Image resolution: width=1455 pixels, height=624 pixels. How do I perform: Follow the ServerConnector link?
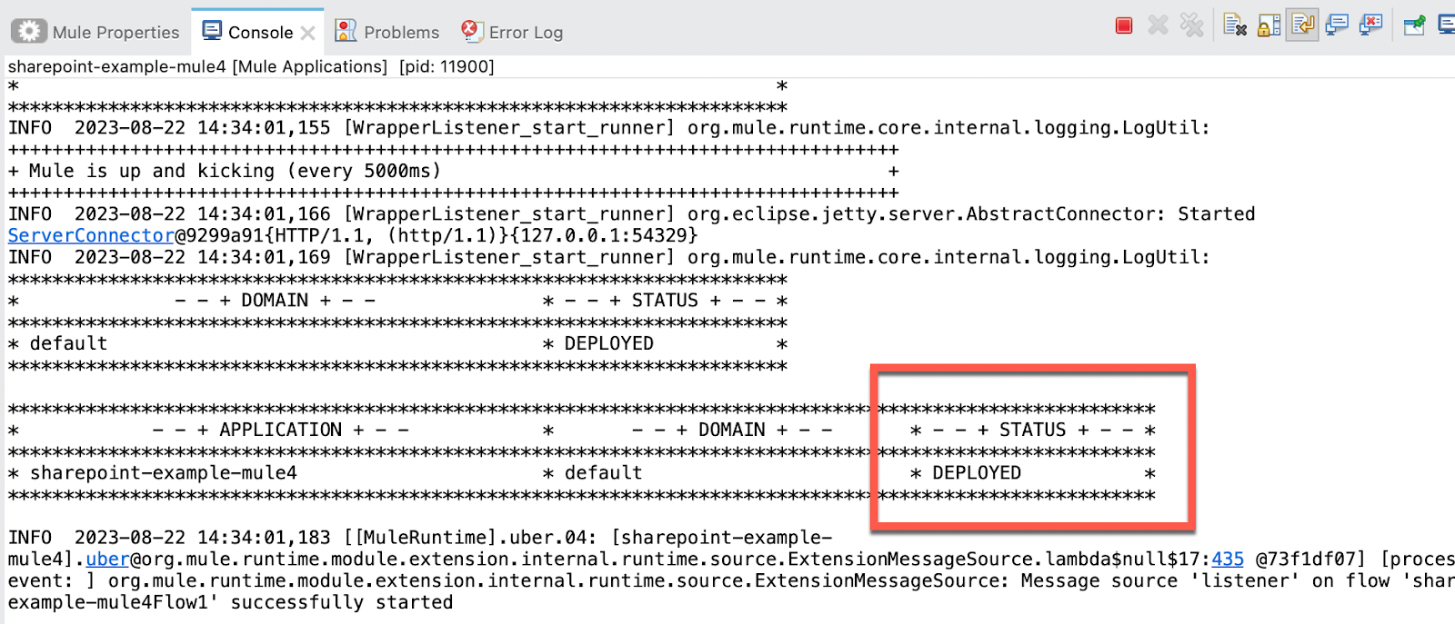[x=91, y=235]
